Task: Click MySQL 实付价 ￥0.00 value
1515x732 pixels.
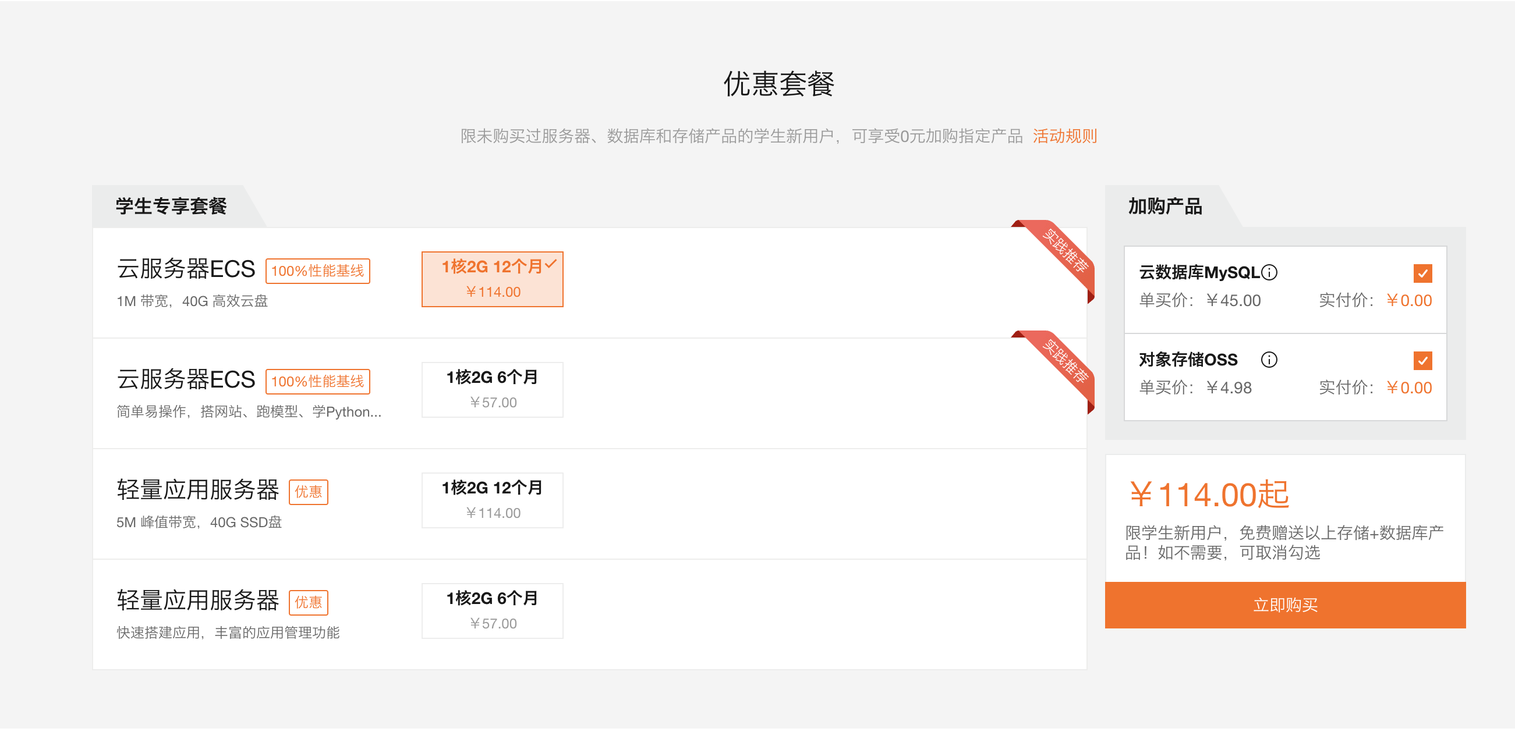Action: click(1409, 301)
